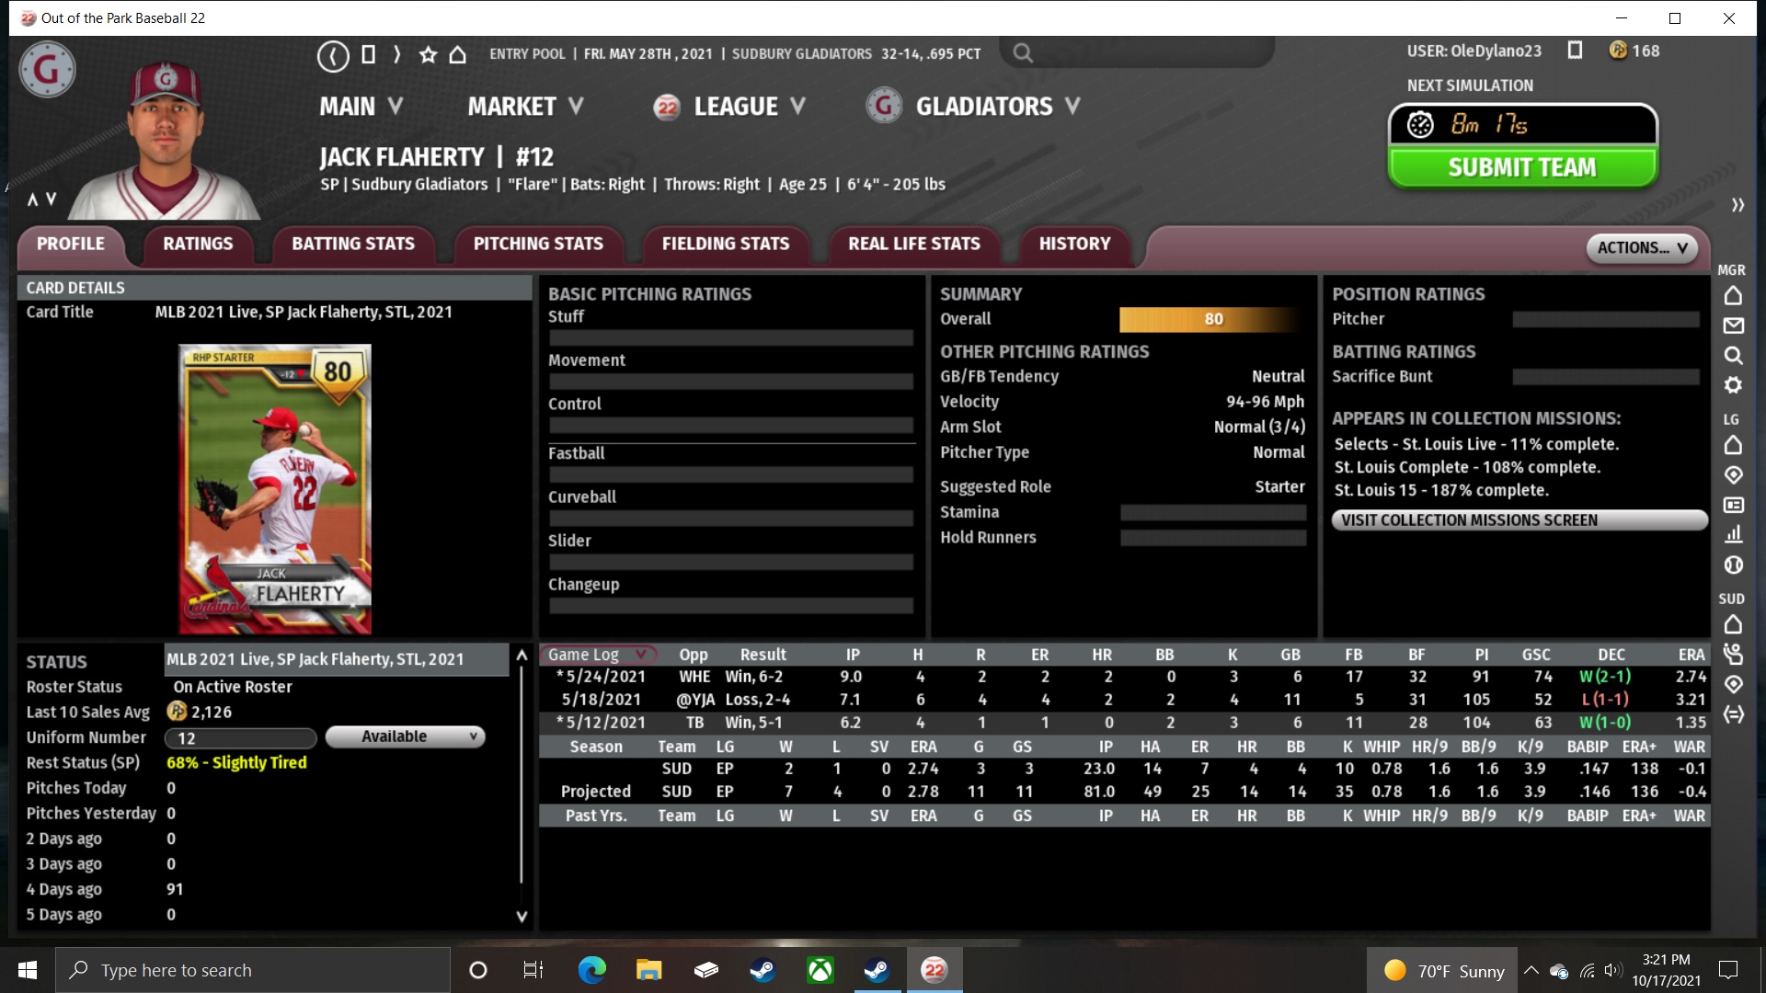
Task: Open the GLADIATORS dropdown menu
Action: tap(974, 107)
